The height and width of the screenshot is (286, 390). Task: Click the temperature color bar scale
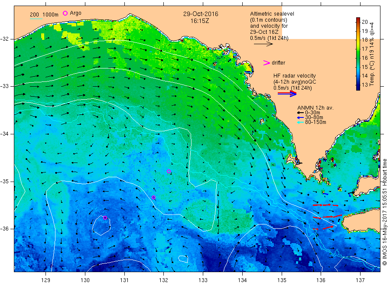click(358, 54)
